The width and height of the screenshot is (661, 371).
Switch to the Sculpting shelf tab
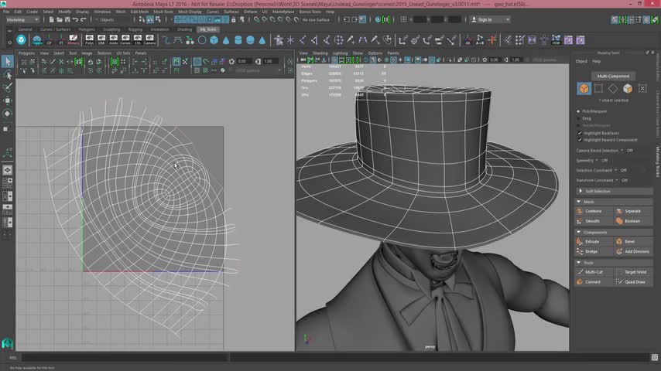[x=111, y=29]
